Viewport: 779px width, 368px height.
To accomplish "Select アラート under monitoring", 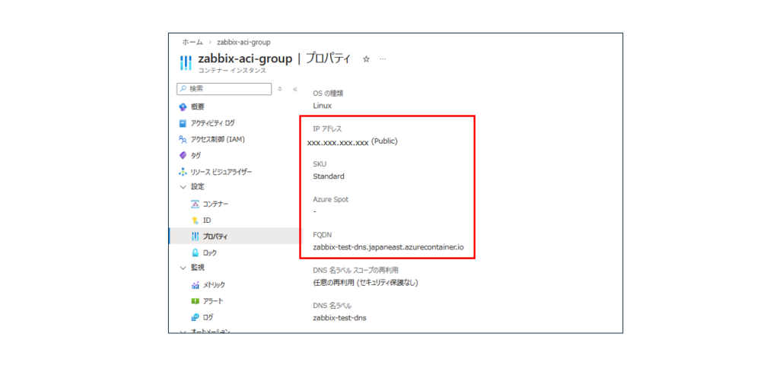I will pos(213,301).
